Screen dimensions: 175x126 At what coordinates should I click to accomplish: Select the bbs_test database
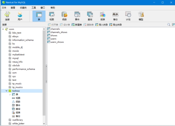point(17,33)
